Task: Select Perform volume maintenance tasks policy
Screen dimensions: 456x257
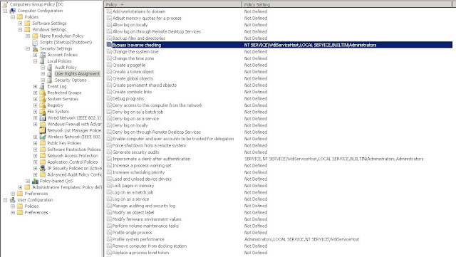Action: (145, 226)
